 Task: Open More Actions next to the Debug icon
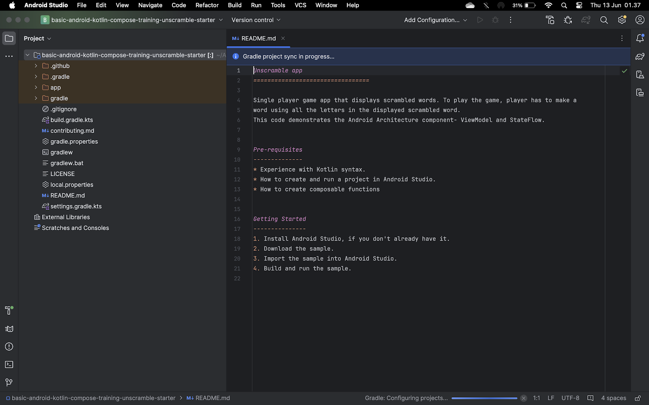tap(511, 20)
